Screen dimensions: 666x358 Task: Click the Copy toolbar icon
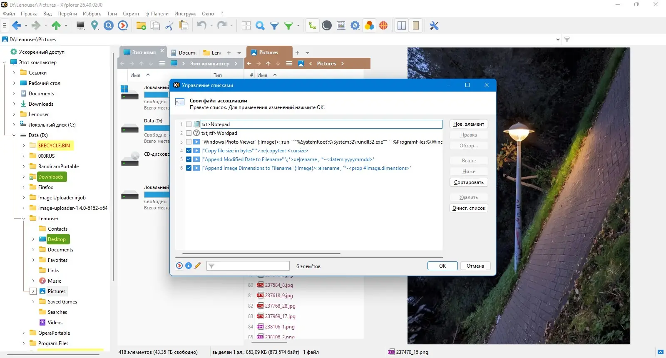[x=155, y=26]
